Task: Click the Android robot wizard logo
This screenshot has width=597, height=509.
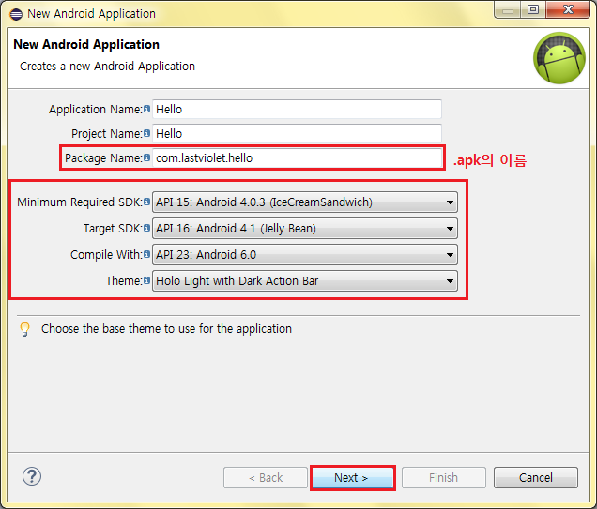Action: click(x=559, y=58)
